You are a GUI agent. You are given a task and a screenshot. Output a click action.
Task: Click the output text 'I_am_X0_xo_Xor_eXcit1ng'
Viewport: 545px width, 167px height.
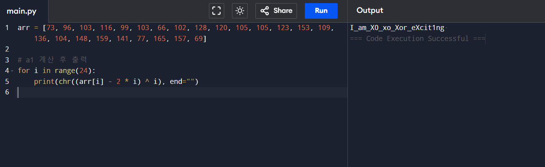point(397,28)
